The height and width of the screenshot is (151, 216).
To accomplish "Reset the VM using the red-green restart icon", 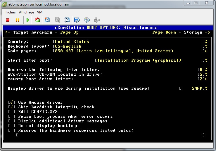I will click(37, 20).
